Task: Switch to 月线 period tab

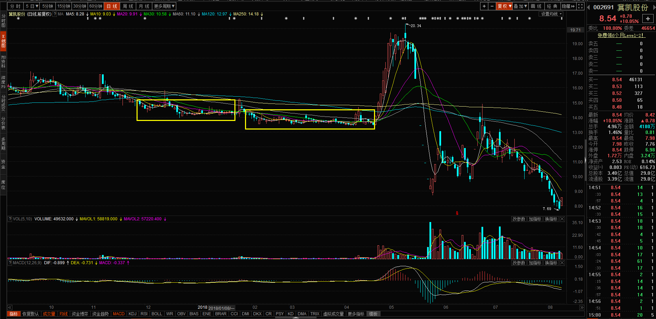Action: tap(144, 6)
